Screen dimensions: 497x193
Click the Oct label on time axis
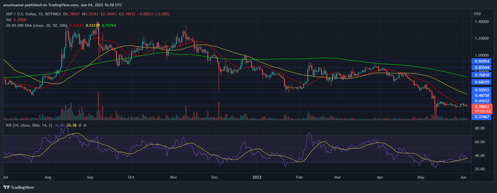click(131, 177)
